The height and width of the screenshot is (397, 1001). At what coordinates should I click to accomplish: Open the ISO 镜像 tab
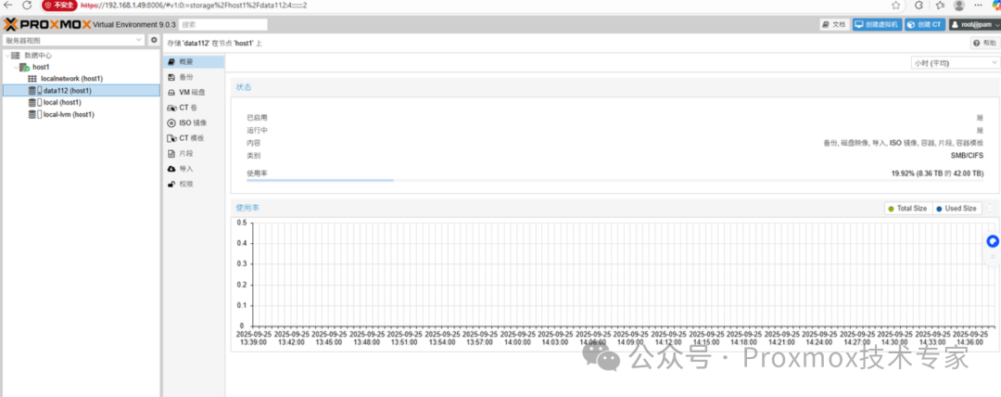tap(194, 122)
